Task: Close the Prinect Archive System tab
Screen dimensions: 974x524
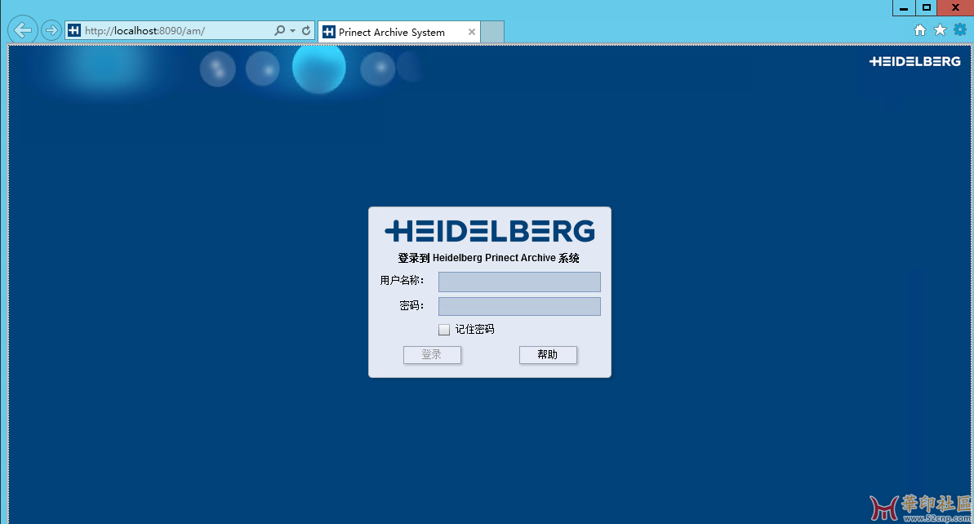Action: [471, 32]
